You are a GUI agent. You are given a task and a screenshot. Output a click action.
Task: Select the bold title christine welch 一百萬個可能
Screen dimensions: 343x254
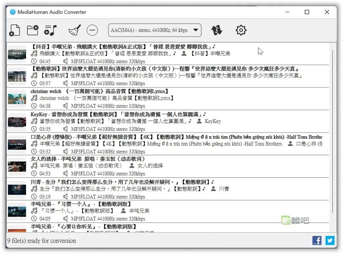tap(100, 91)
